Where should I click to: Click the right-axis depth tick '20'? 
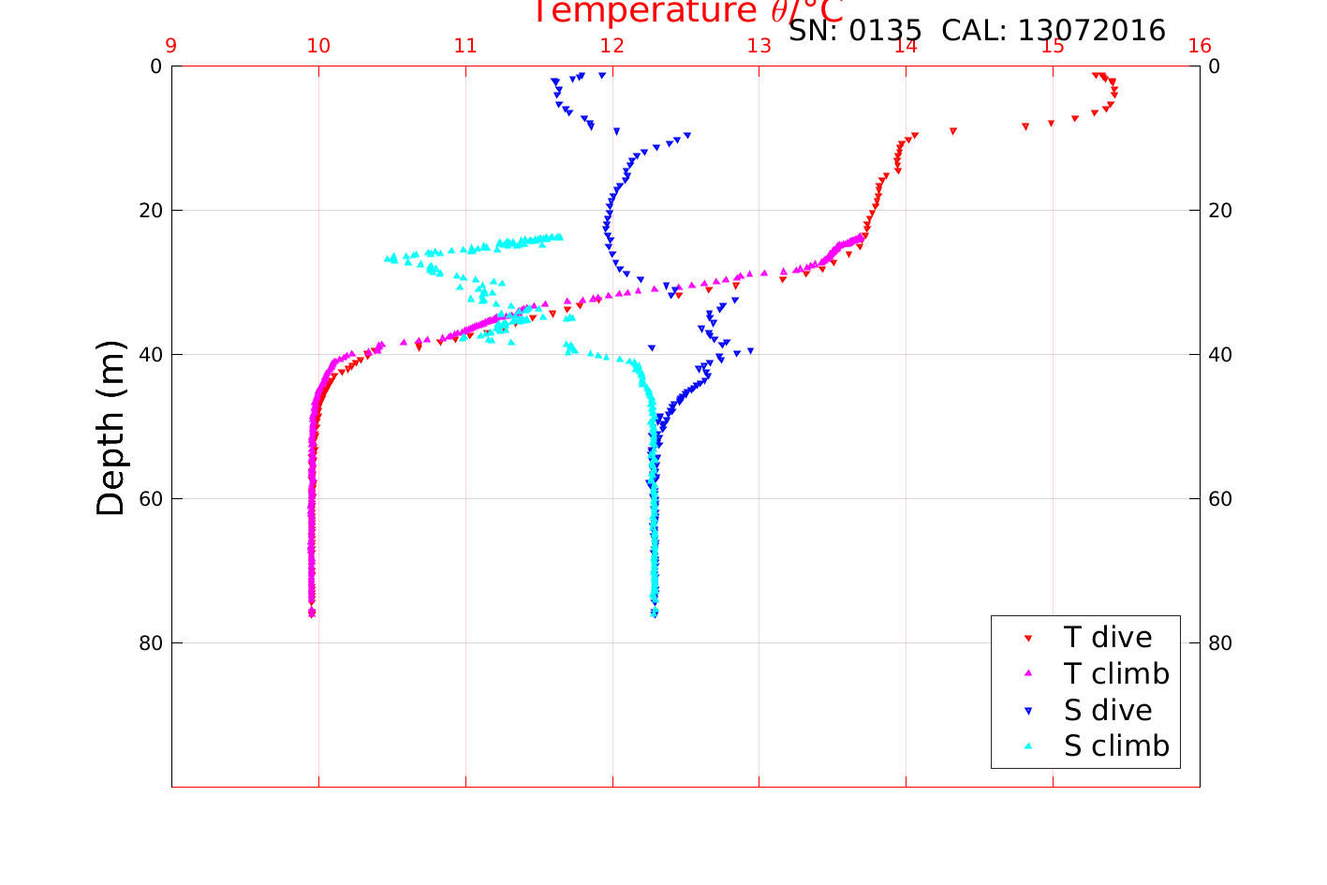pos(1220,210)
